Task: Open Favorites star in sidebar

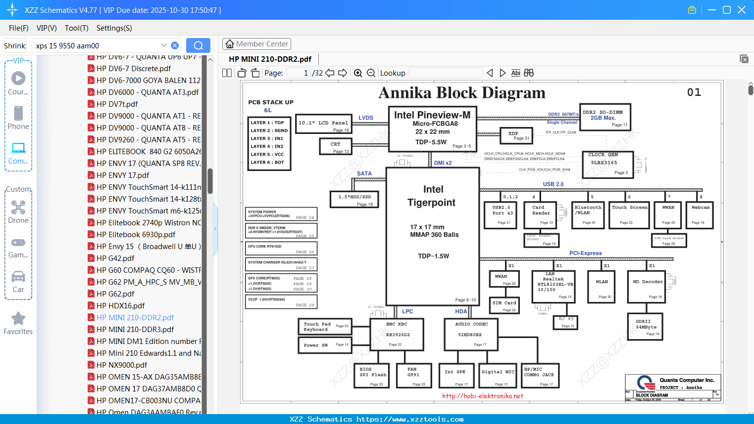Action: coord(18,324)
